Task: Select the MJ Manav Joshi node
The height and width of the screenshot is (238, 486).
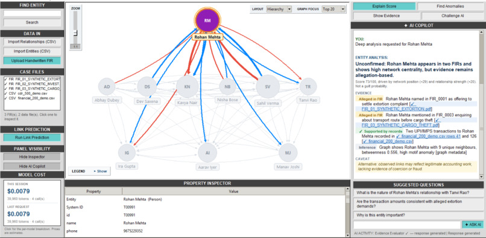Action: (x=288, y=153)
